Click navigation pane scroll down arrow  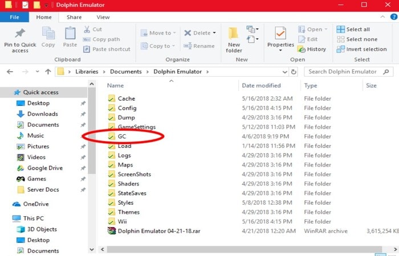coord(92,250)
